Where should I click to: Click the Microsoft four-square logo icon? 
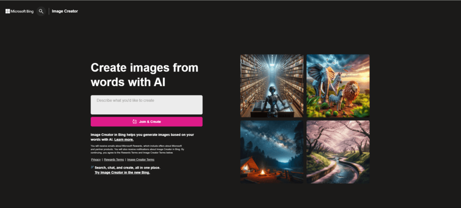pyautogui.click(x=8, y=11)
